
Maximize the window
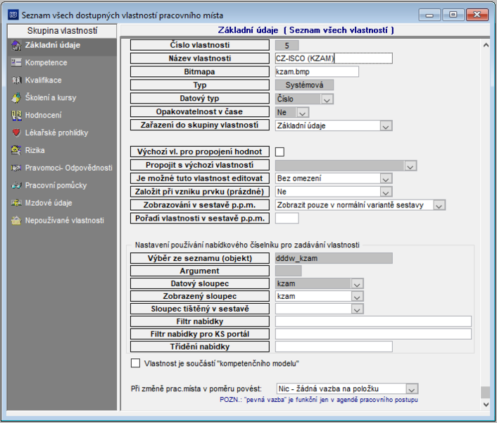point(453,15)
